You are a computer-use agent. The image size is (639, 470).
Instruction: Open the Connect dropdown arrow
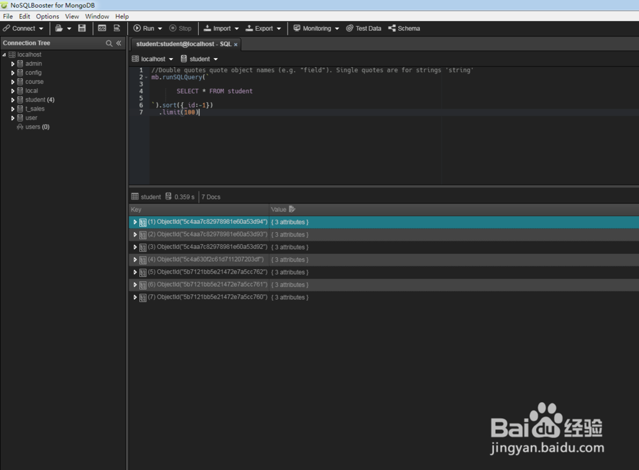(41, 29)
